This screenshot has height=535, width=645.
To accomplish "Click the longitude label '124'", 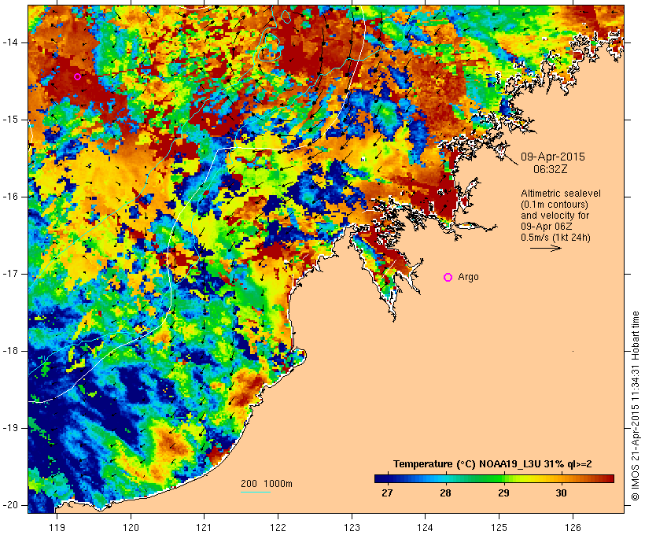I will tap(426, 528).
